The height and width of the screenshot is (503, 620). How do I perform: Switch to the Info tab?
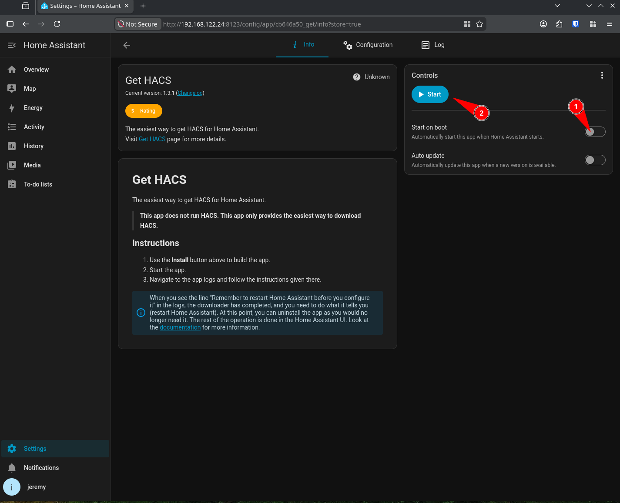coord(302,45)
